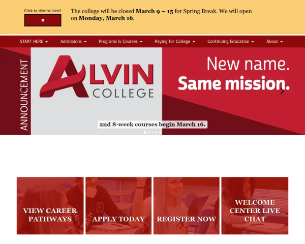This screenshot has height=244, width=305.
Task: Go to the next carousel slide
Action: coord(282,91)
